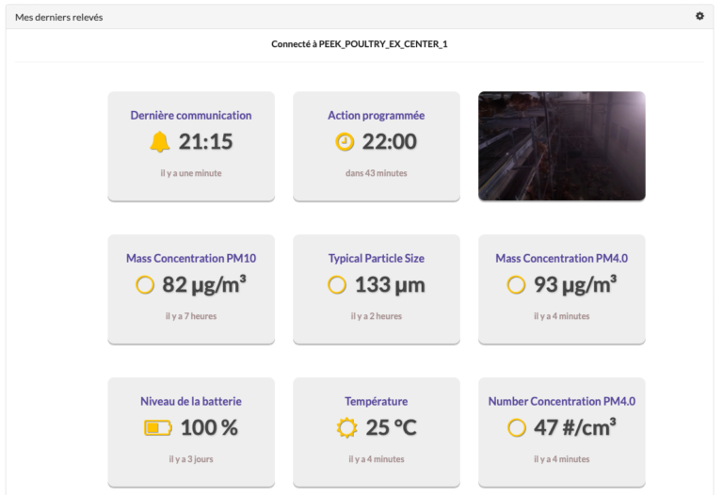Click the Mass Concentration PM10 title

191,258
